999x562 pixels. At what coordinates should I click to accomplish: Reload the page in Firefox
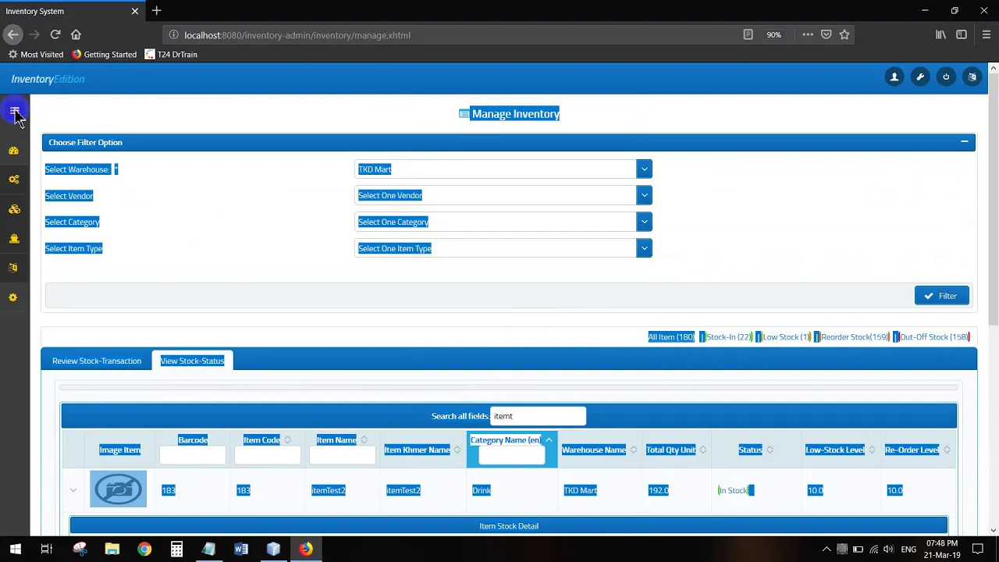point(55,34)
